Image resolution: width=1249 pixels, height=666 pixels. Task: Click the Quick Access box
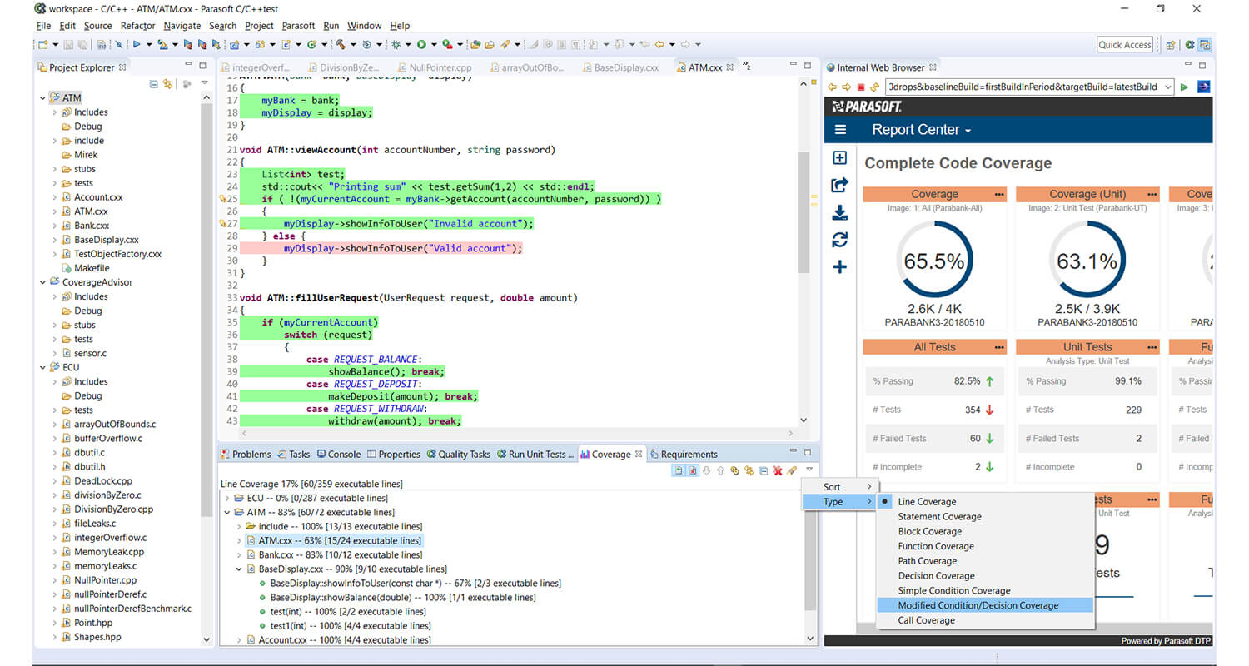pyautogui.click(x=1125, y=45)
